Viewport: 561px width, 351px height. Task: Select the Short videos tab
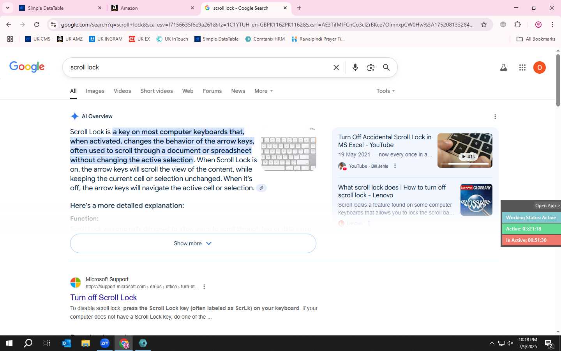pyautogui.click(x=157, y=91)
